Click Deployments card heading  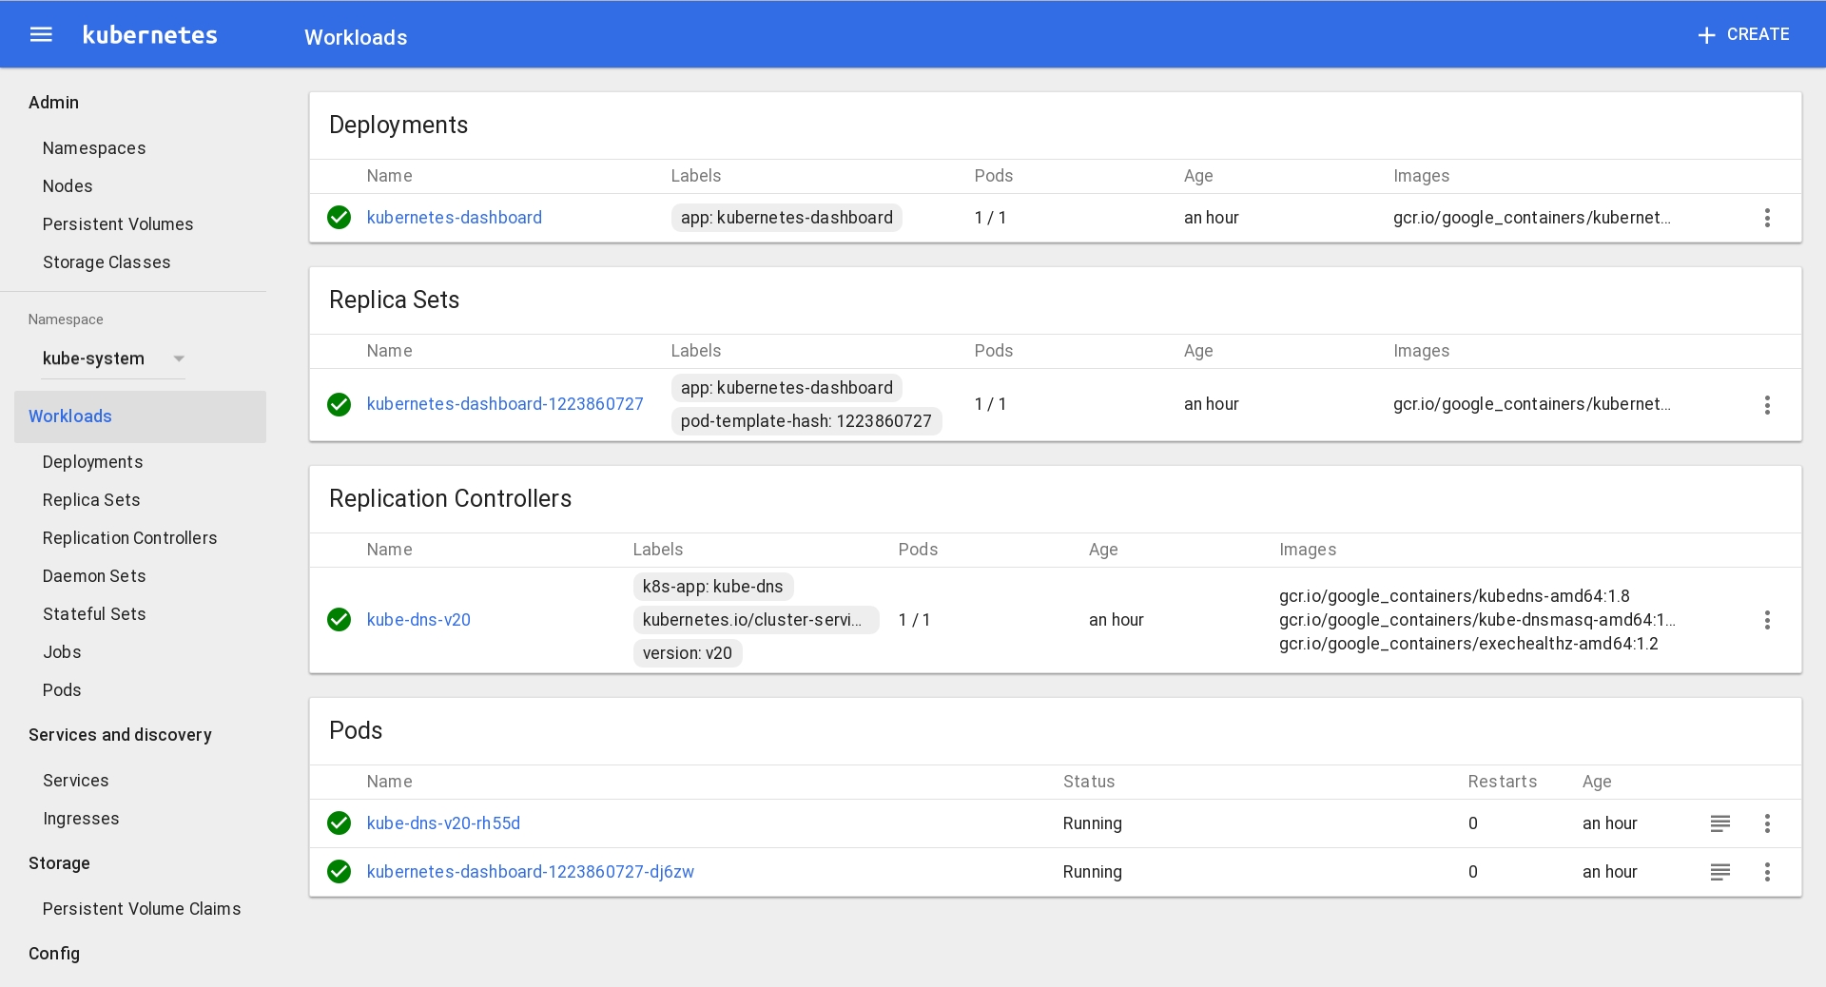(398, 126)
